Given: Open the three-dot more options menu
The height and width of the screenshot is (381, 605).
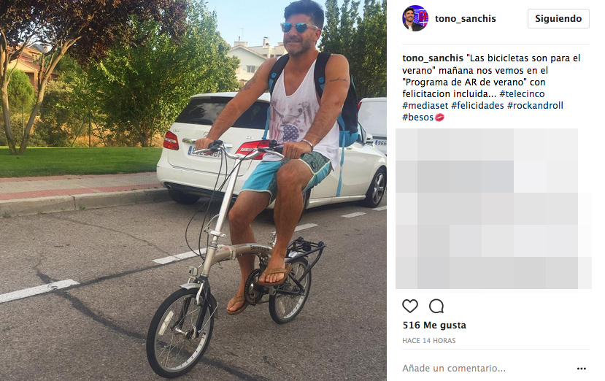Looking at the screenshot, I should (x=582, y=369).
